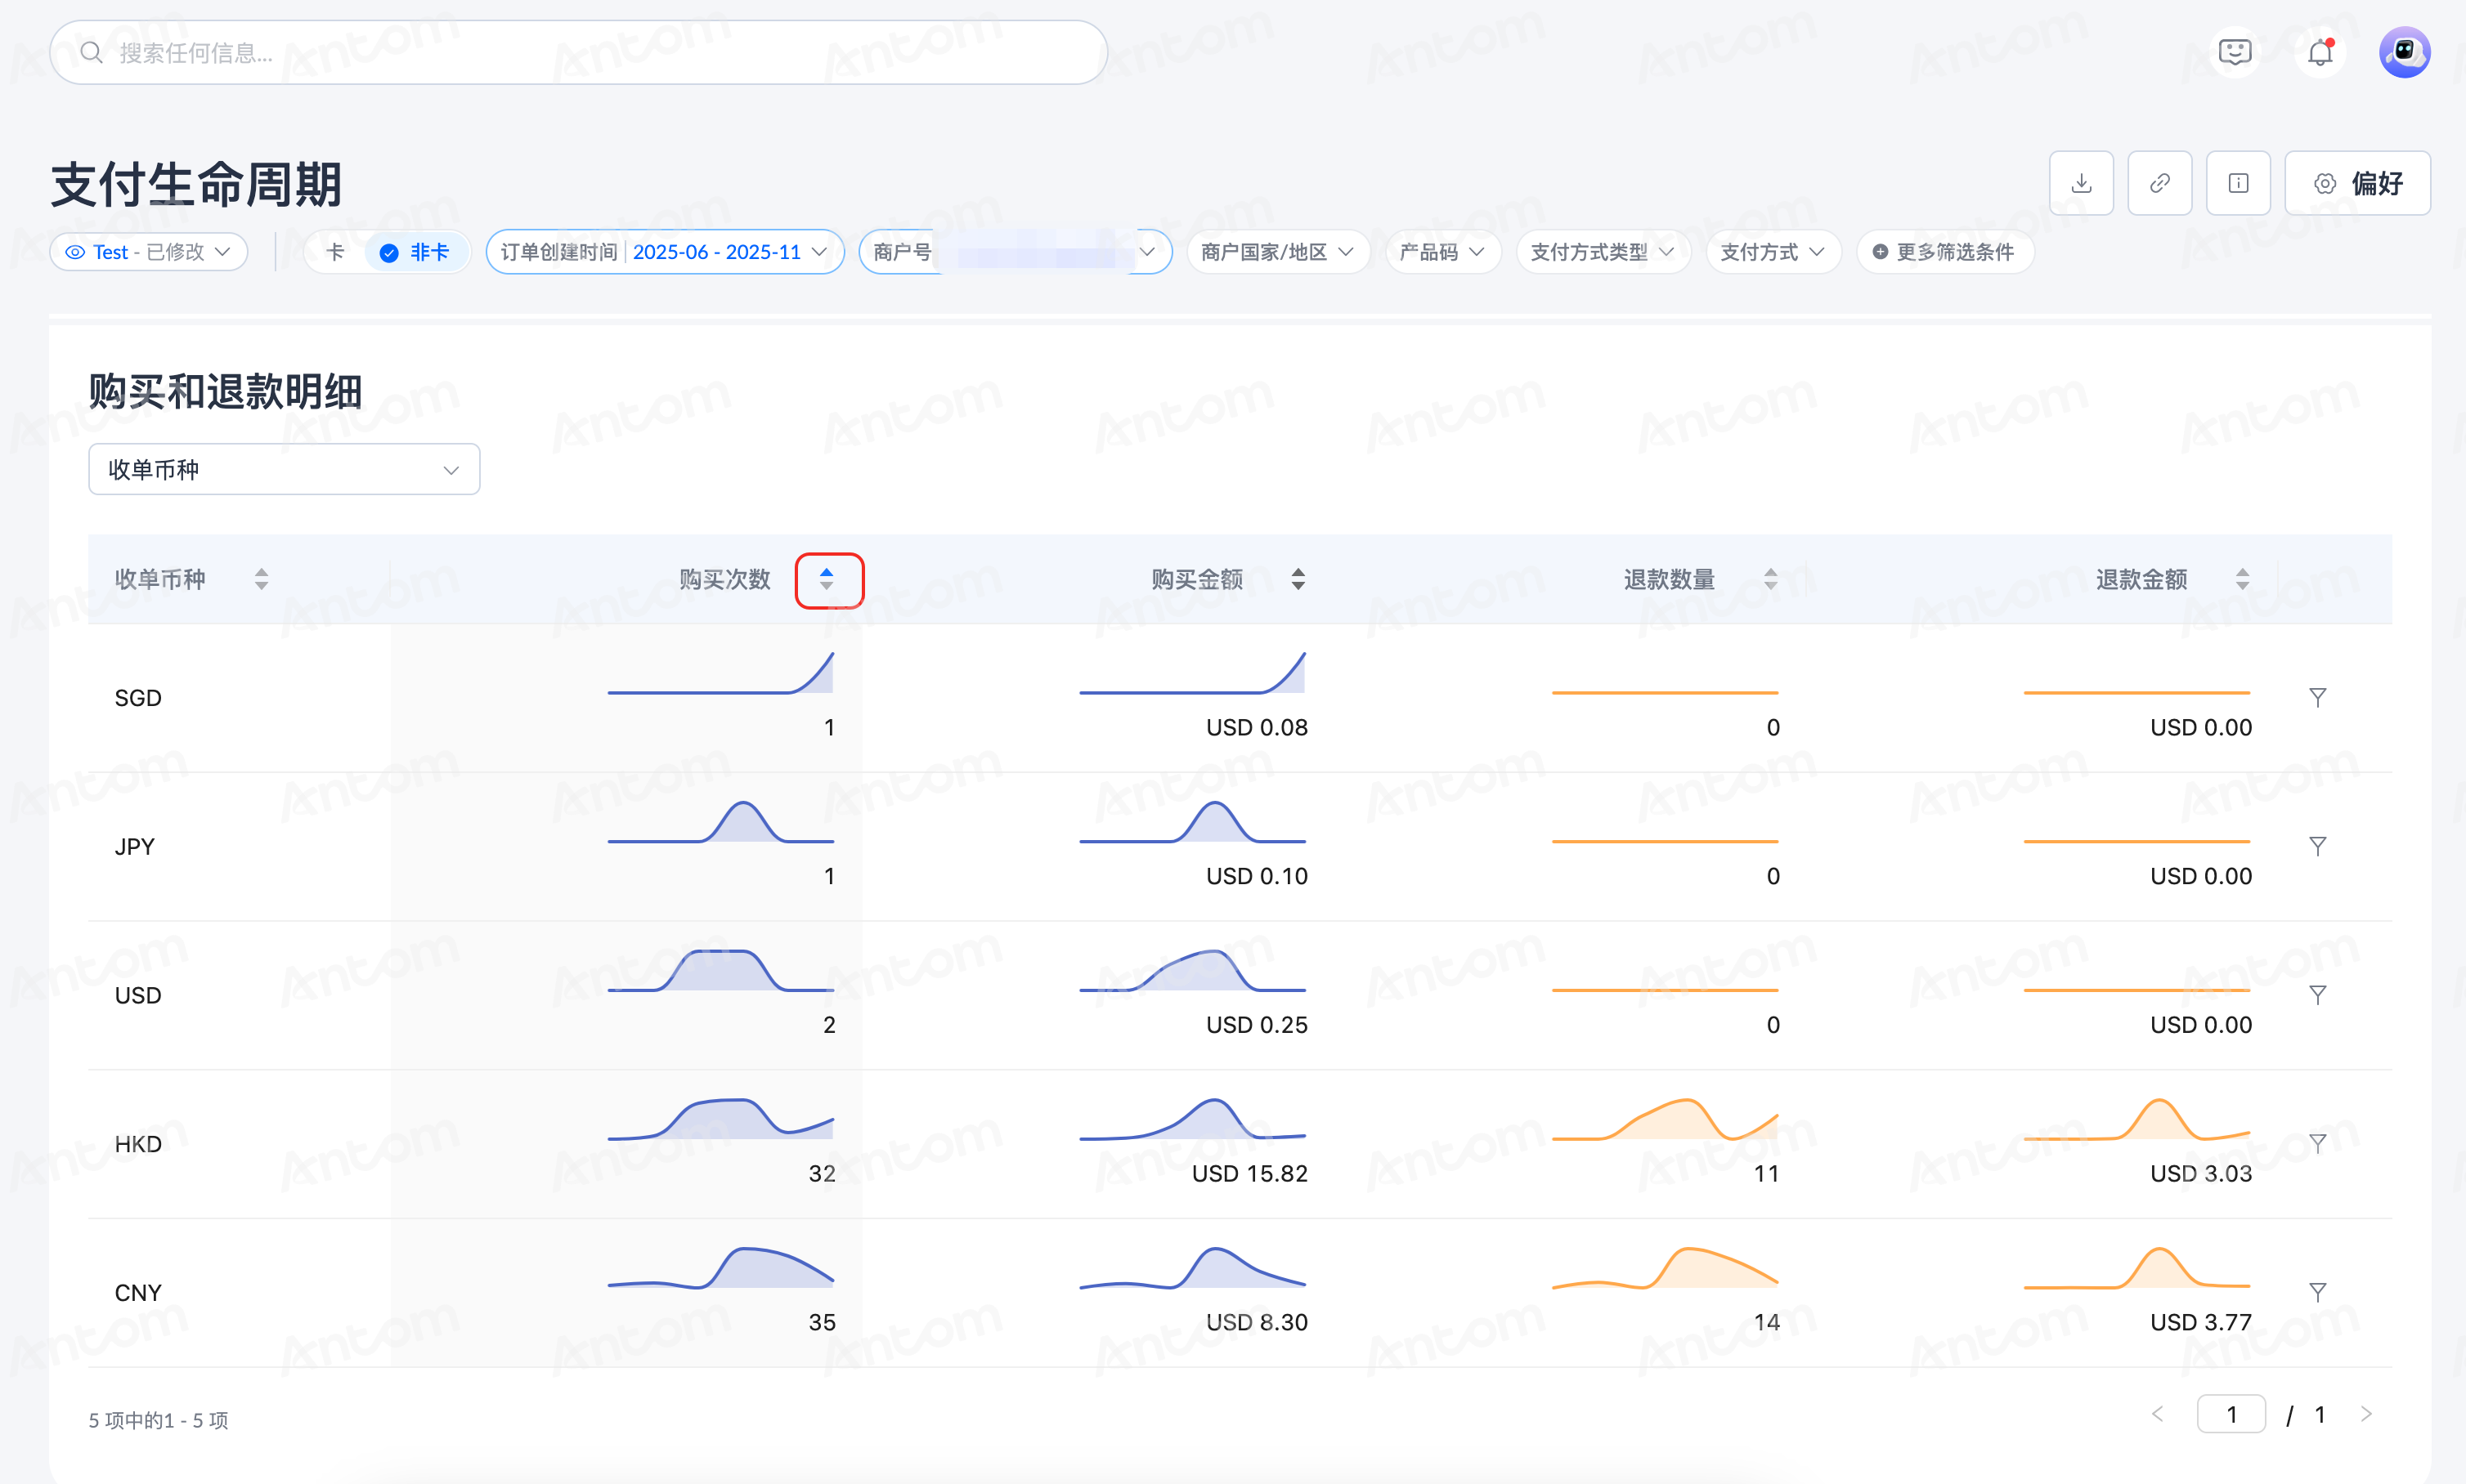Click the CNY purchase count 35
2466x1484 pixels.
point(822,1322)
